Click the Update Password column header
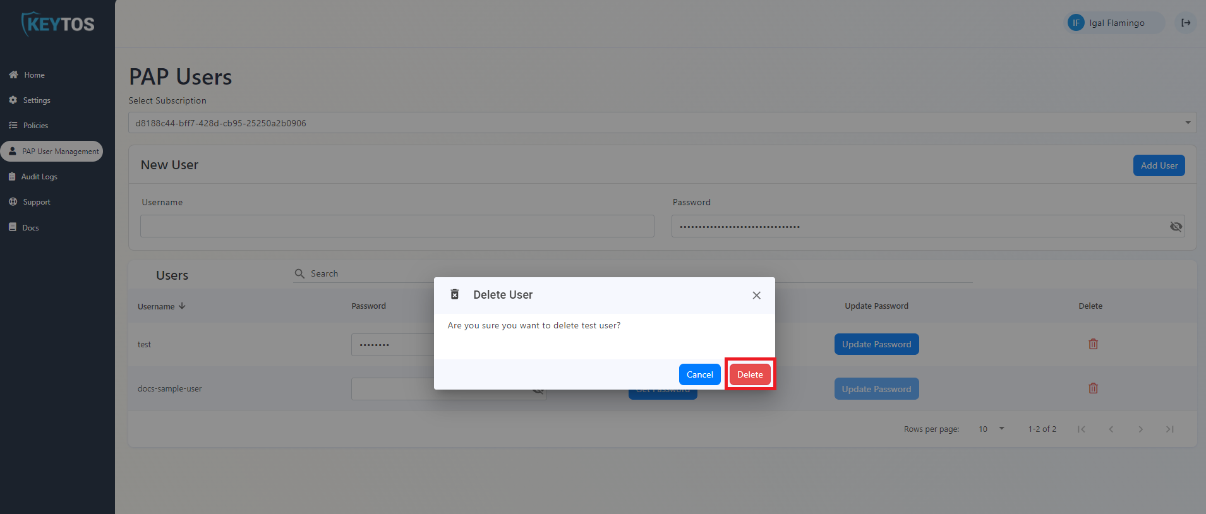 pyautogui.click(x=876, y=306)
